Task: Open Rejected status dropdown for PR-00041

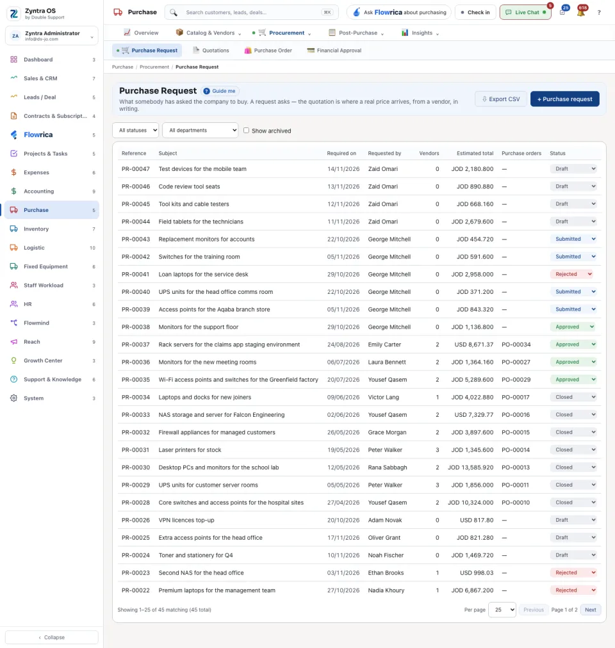Action: coord(571,274)
